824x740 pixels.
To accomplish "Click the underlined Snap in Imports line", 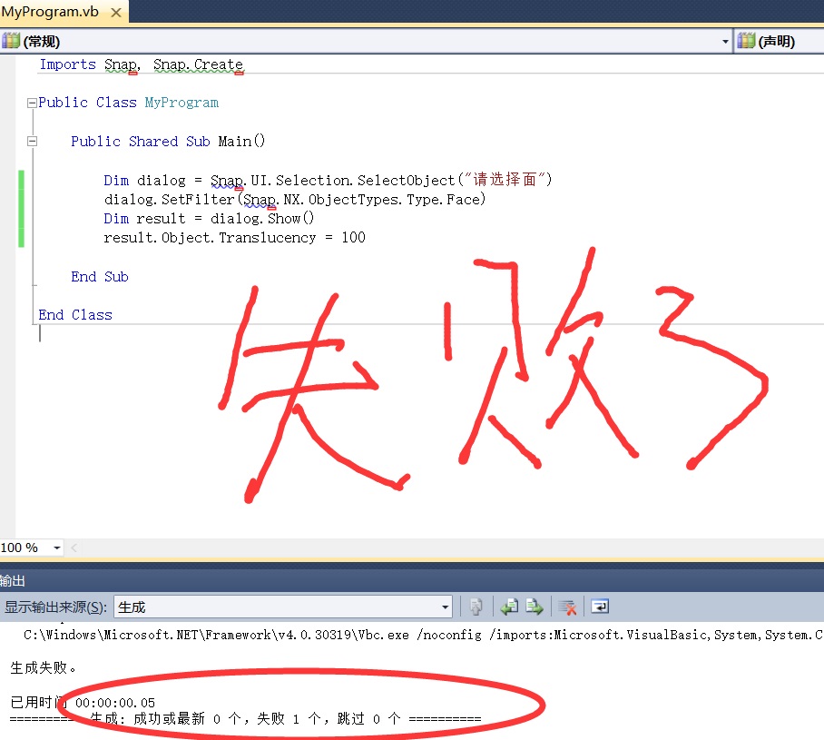I will tap(121, 64).
